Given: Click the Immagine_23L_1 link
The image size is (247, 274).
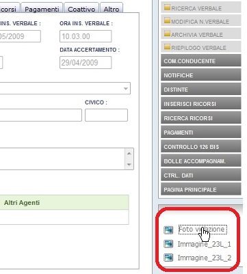Looking at the screenshot, I should tap(205, 244).
